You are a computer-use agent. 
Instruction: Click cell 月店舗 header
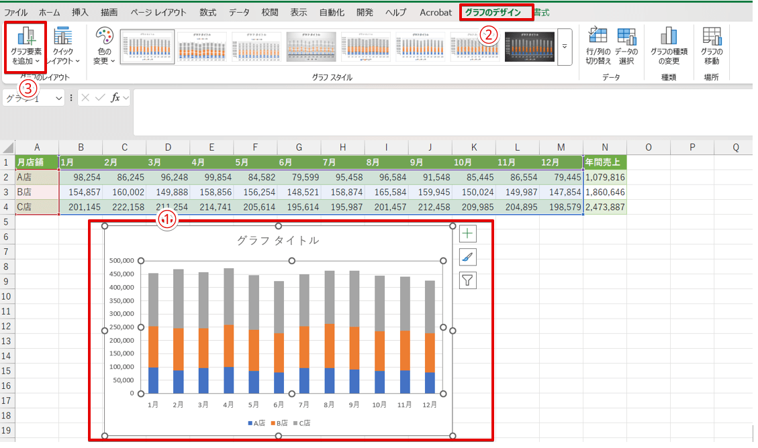pos(37,162)
